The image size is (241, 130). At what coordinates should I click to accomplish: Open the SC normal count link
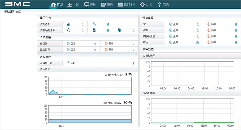(x=198, y=24)
